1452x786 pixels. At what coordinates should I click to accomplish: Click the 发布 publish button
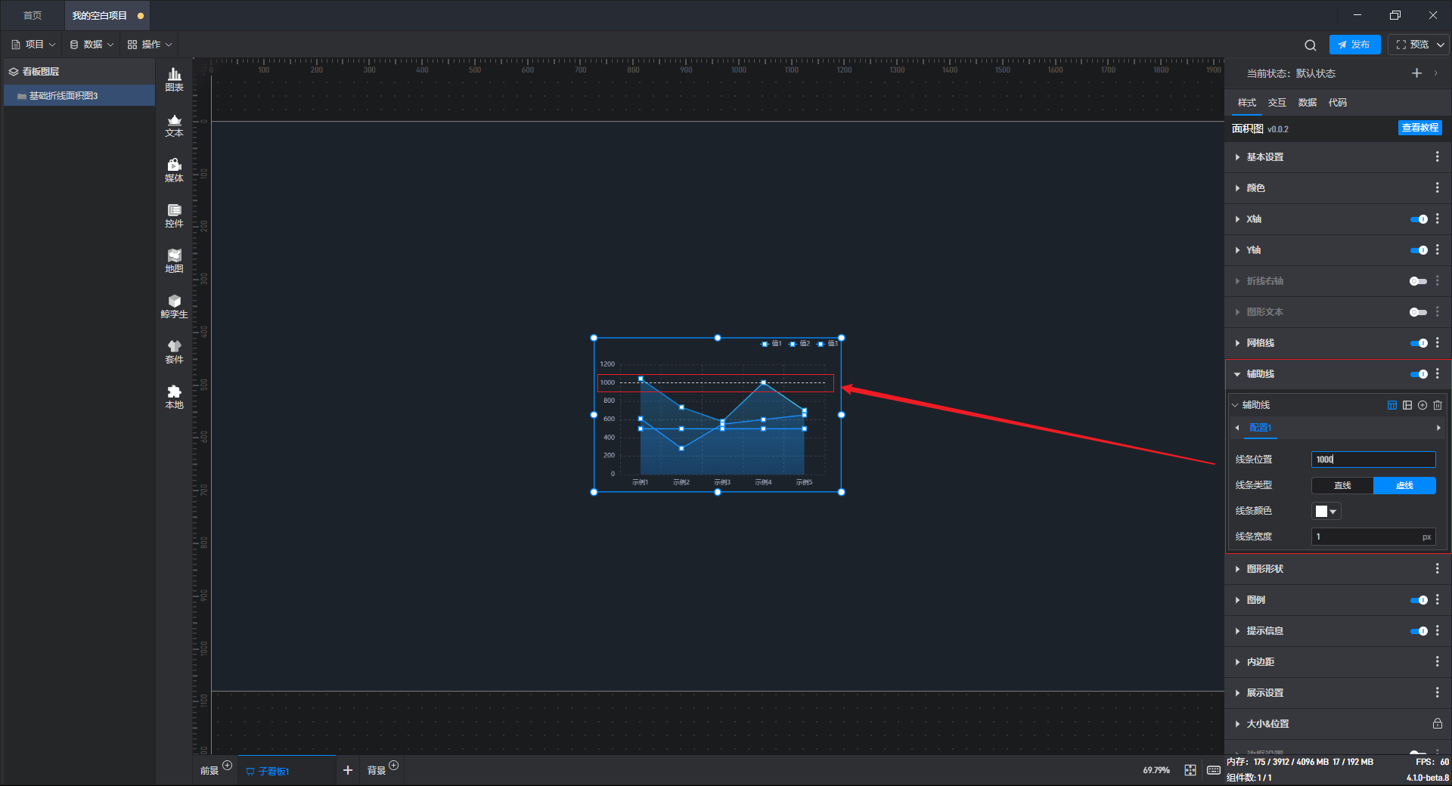[x=1354, y=45]
